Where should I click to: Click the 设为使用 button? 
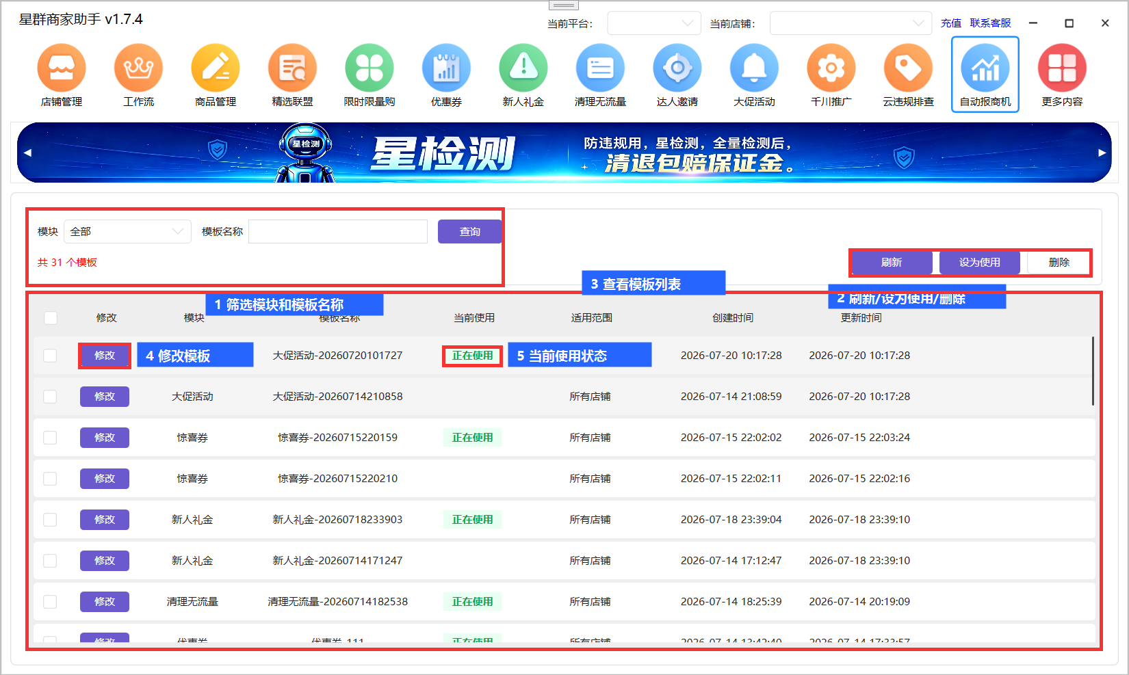tap(979, 263)
